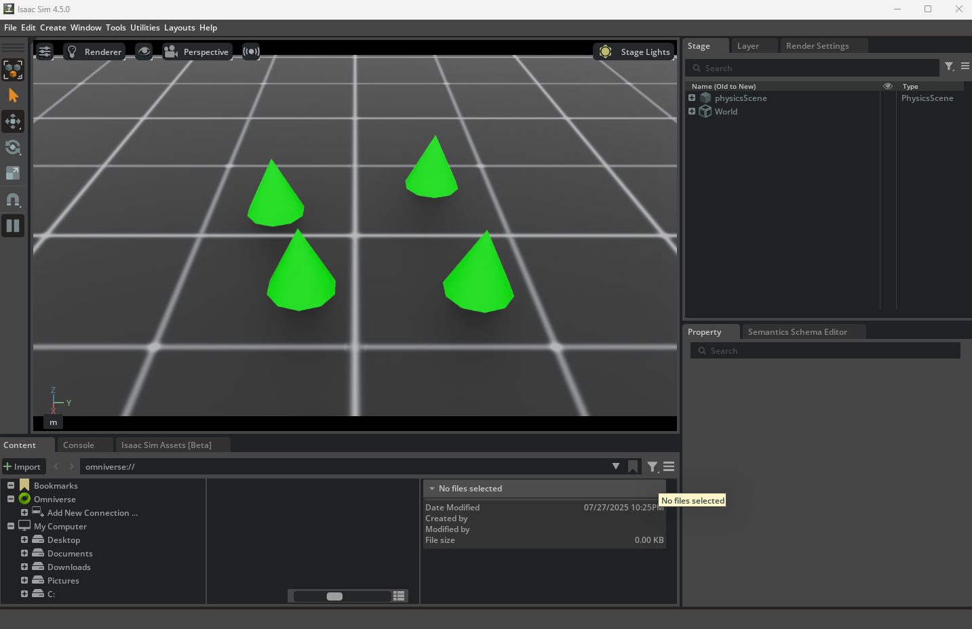
Task: Open the Utilities menu
Action: (145, 28)
